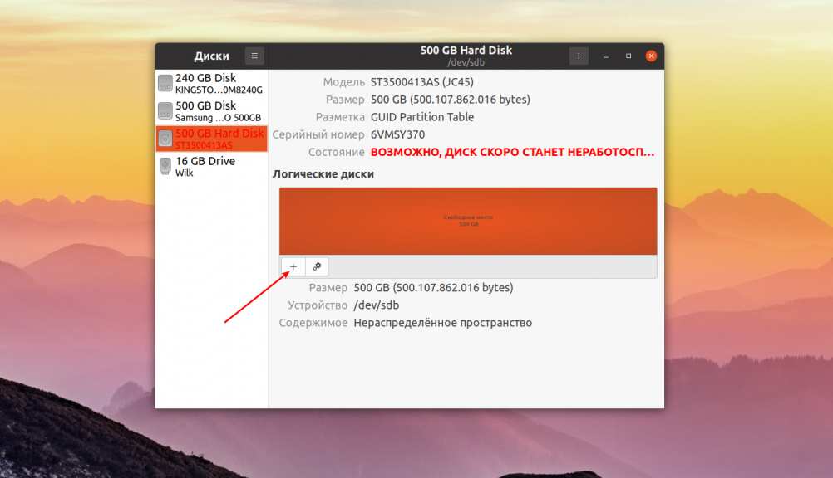Click the red disk failure warning text
Screen dimensions: 833x478
click(512, 153)
